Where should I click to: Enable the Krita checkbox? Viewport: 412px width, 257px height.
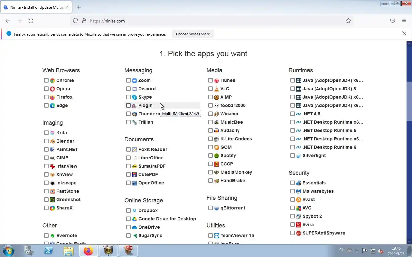point(46,133)
